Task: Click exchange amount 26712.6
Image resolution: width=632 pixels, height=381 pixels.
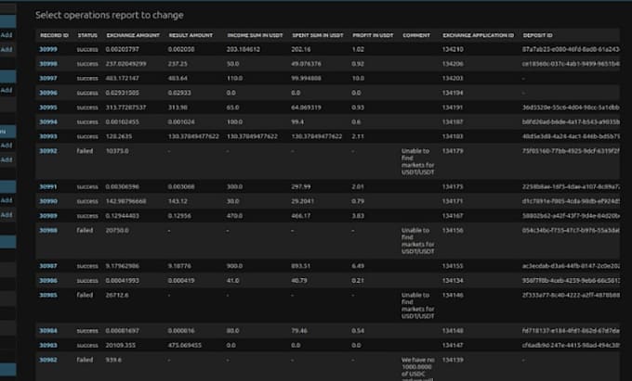Action: coord(117,295)
